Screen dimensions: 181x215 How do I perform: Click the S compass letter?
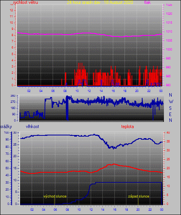(170, 108)
